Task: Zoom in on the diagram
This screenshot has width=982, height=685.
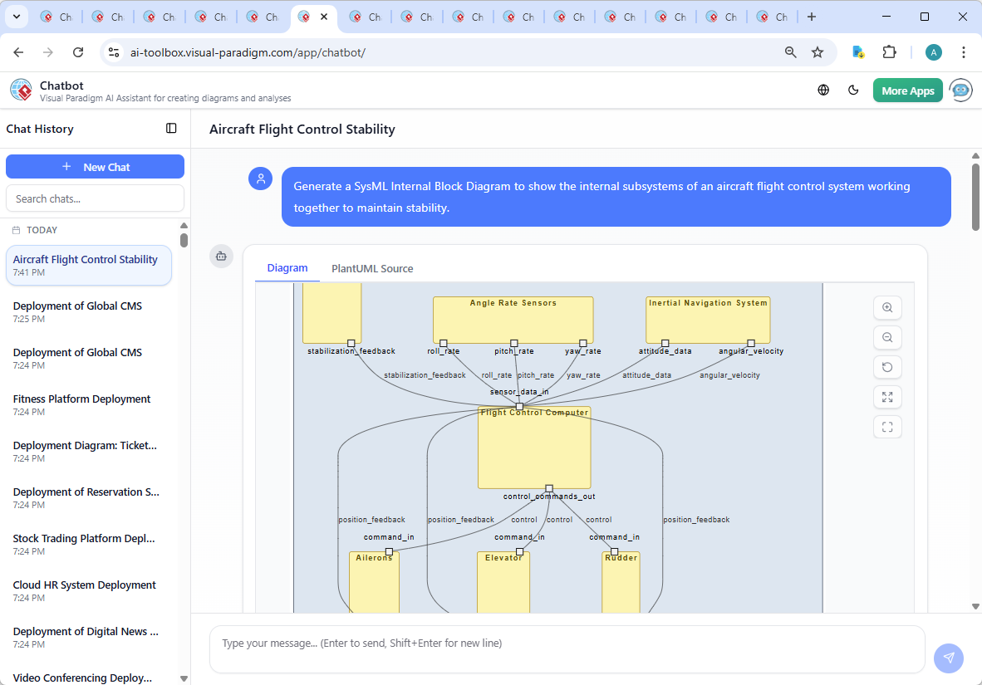Action: pyautogui.click(x=887, y=307)
